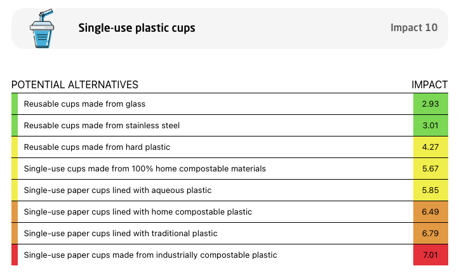Click the POTENTIAL ALTERNATIVES column header
Viewport: 459px width, 273px height.
(75, 84)
